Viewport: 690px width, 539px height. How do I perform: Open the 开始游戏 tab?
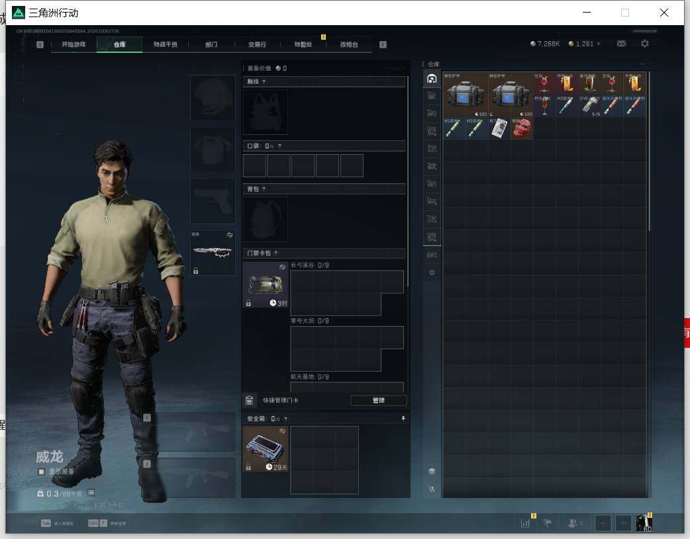coord(74,44)
